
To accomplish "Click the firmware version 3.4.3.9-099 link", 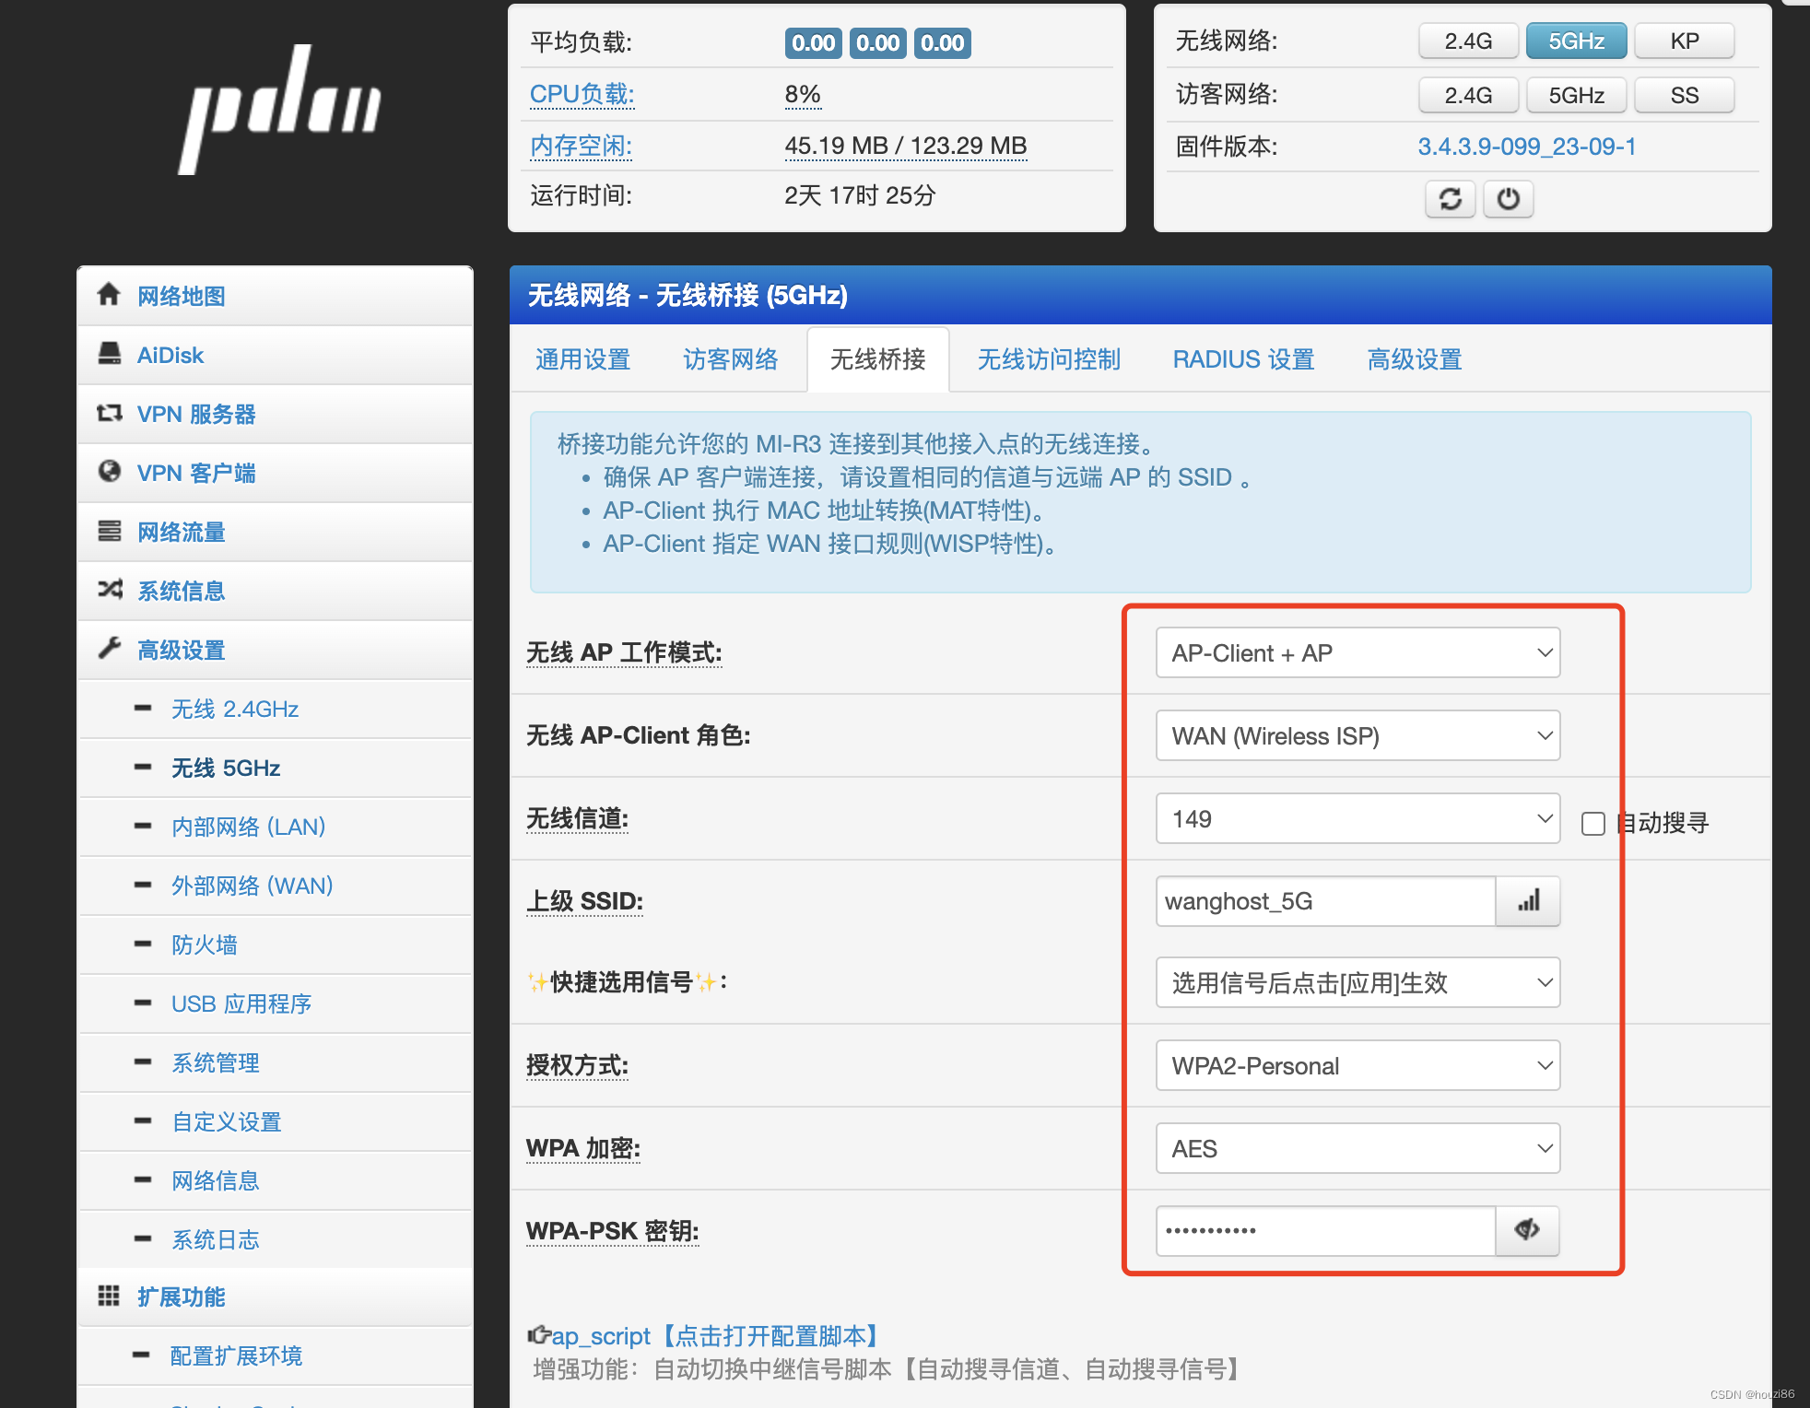I will [x=1526, y=147].
